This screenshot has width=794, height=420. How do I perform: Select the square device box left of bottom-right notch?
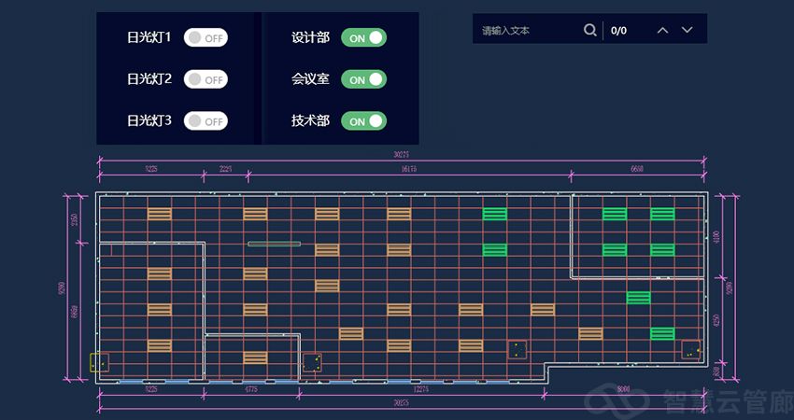[517, 350]
